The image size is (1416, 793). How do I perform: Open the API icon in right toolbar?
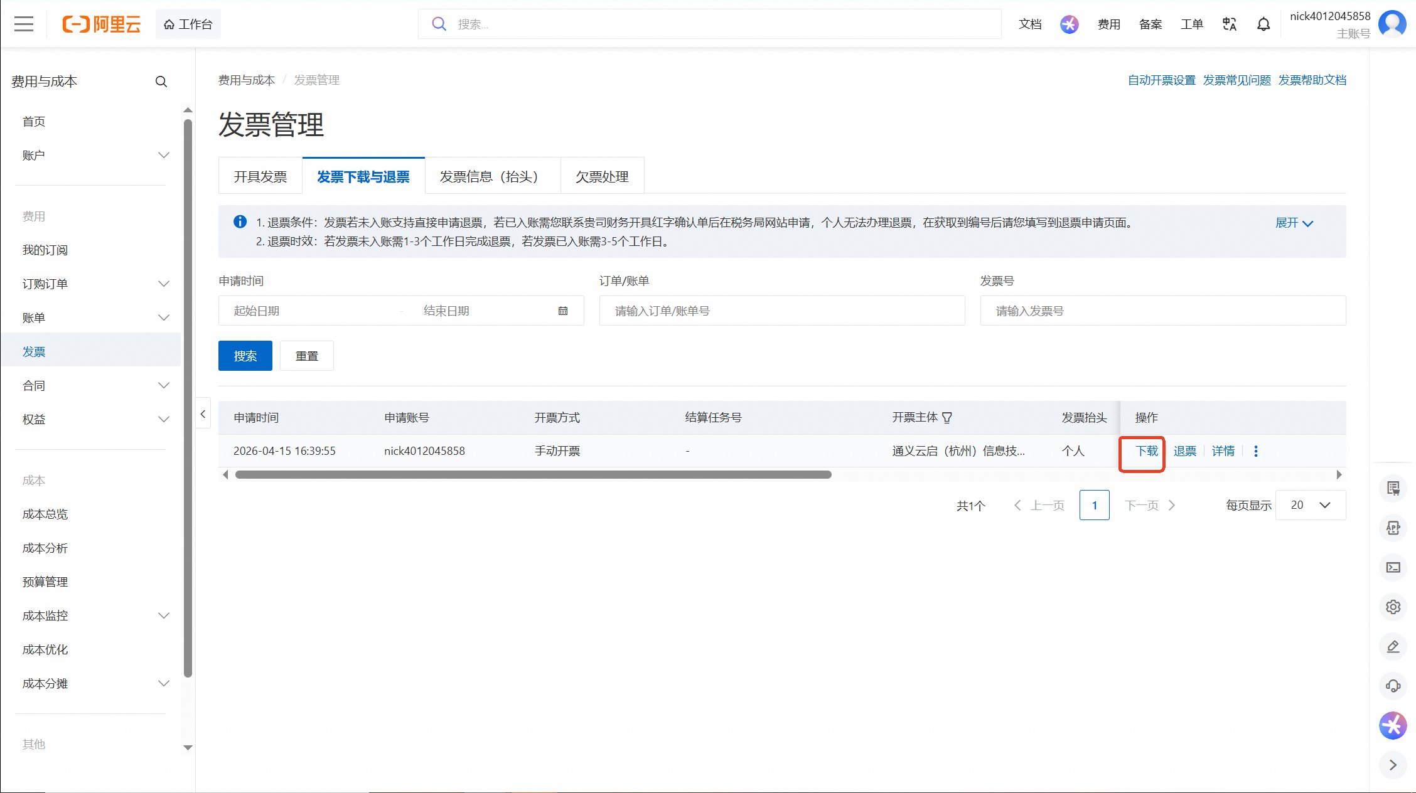pos(1393,528)
